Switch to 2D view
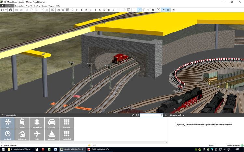244x152 pixels. [63, 10]
